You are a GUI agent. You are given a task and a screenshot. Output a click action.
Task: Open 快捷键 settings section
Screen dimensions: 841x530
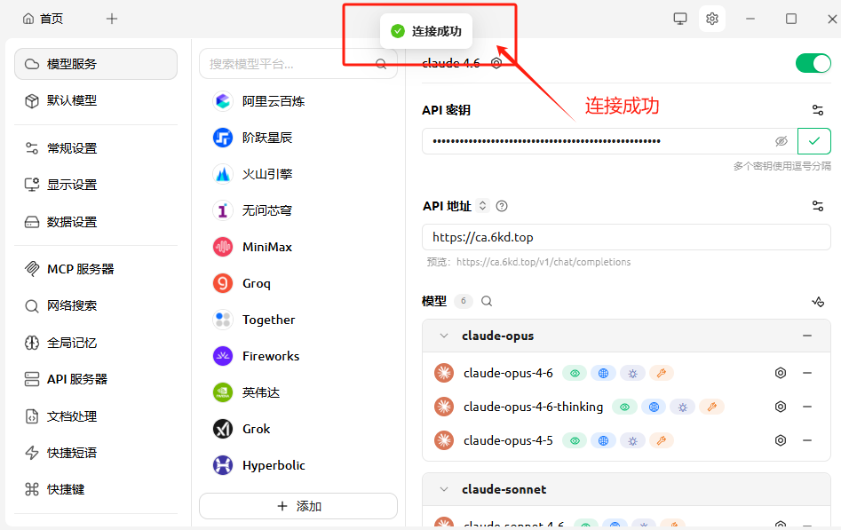[x=96, y=489]
